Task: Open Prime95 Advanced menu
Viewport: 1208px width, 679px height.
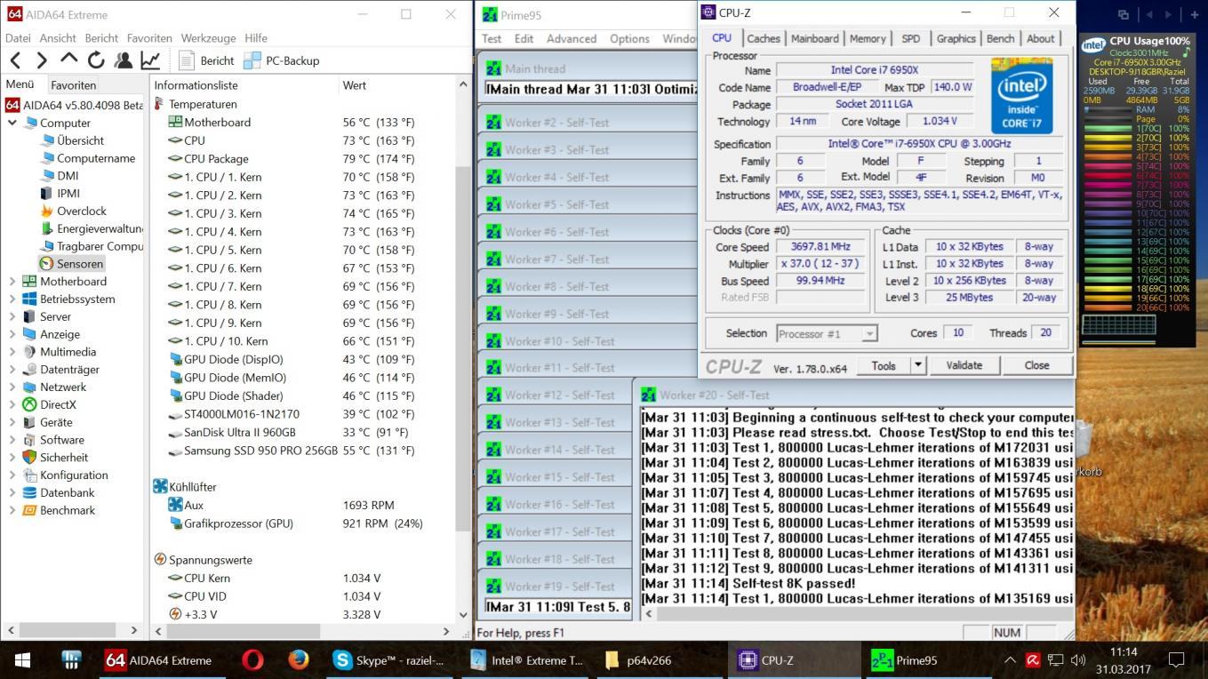Action: click(x=572, y=38)
